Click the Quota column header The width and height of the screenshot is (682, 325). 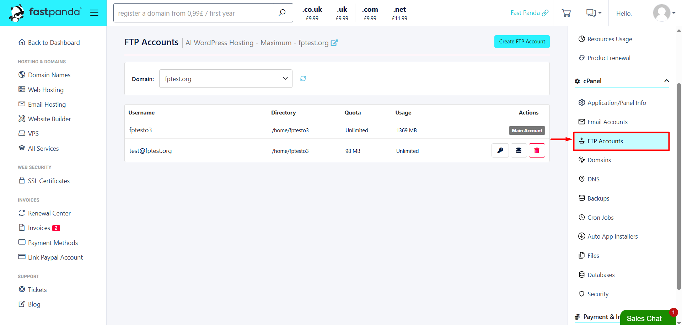353,113
